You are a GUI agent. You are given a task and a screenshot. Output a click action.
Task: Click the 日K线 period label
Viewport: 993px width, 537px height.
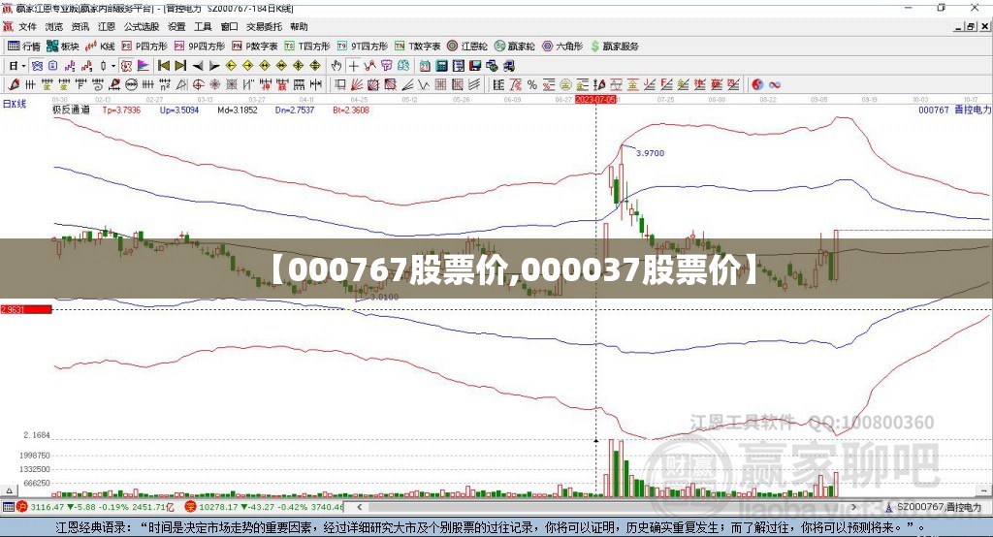coord(15,104)
